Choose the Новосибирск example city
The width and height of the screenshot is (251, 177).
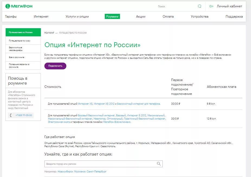click(65, 172)
